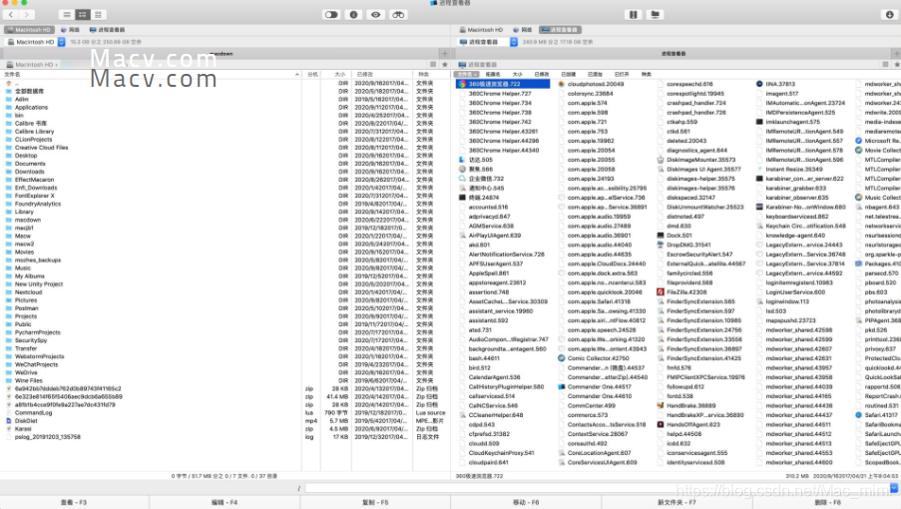Click 新文件夹 - F7 button
The image size is (901, 509).
pyautogui.click(x=676, y=502)
